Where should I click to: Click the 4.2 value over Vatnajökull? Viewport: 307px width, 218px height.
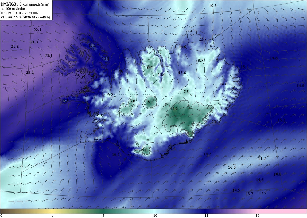point(175,109)
